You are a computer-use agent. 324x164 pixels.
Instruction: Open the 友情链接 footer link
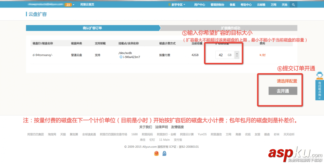click(x=177, y=127)
